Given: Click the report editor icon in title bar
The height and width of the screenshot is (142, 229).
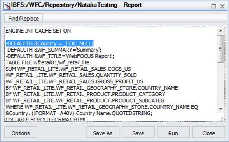Looking at the screenshot, I should point(7,5).
